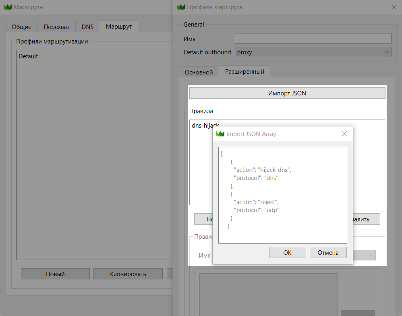This screenshot has height=316, width=402.
Task: Select the Расширенный tab
Action: 245,72
